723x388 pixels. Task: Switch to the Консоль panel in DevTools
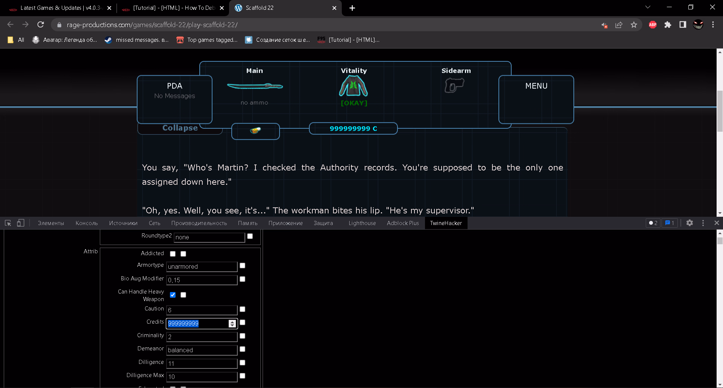coord(86,223)
